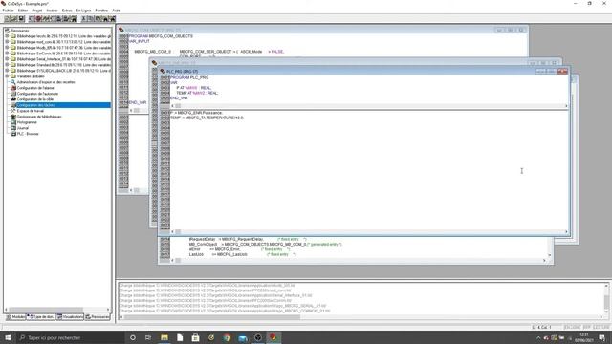
Task: Click the 'TEMP AT %MW2 : REAL;' declaration
Action: tap(197, 93)
